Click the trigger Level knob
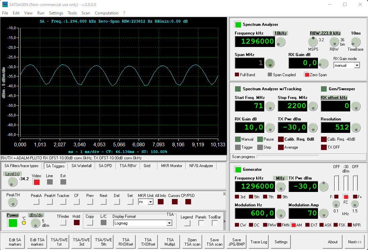The width and height of the screenshot is (368, 250). click(12, 182)
